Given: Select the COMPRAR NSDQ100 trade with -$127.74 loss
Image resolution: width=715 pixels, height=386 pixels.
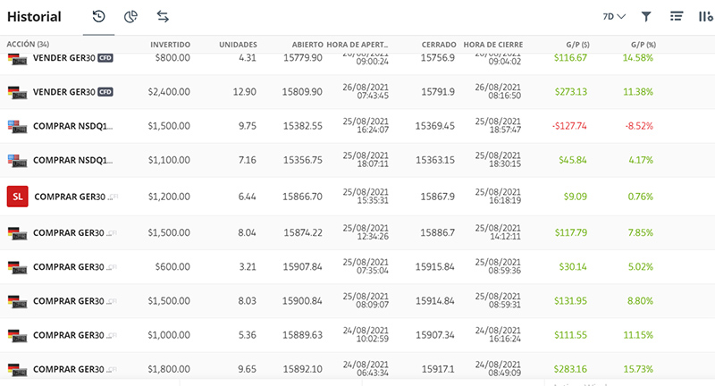Looking at the screenshot, I should point(357,126).
